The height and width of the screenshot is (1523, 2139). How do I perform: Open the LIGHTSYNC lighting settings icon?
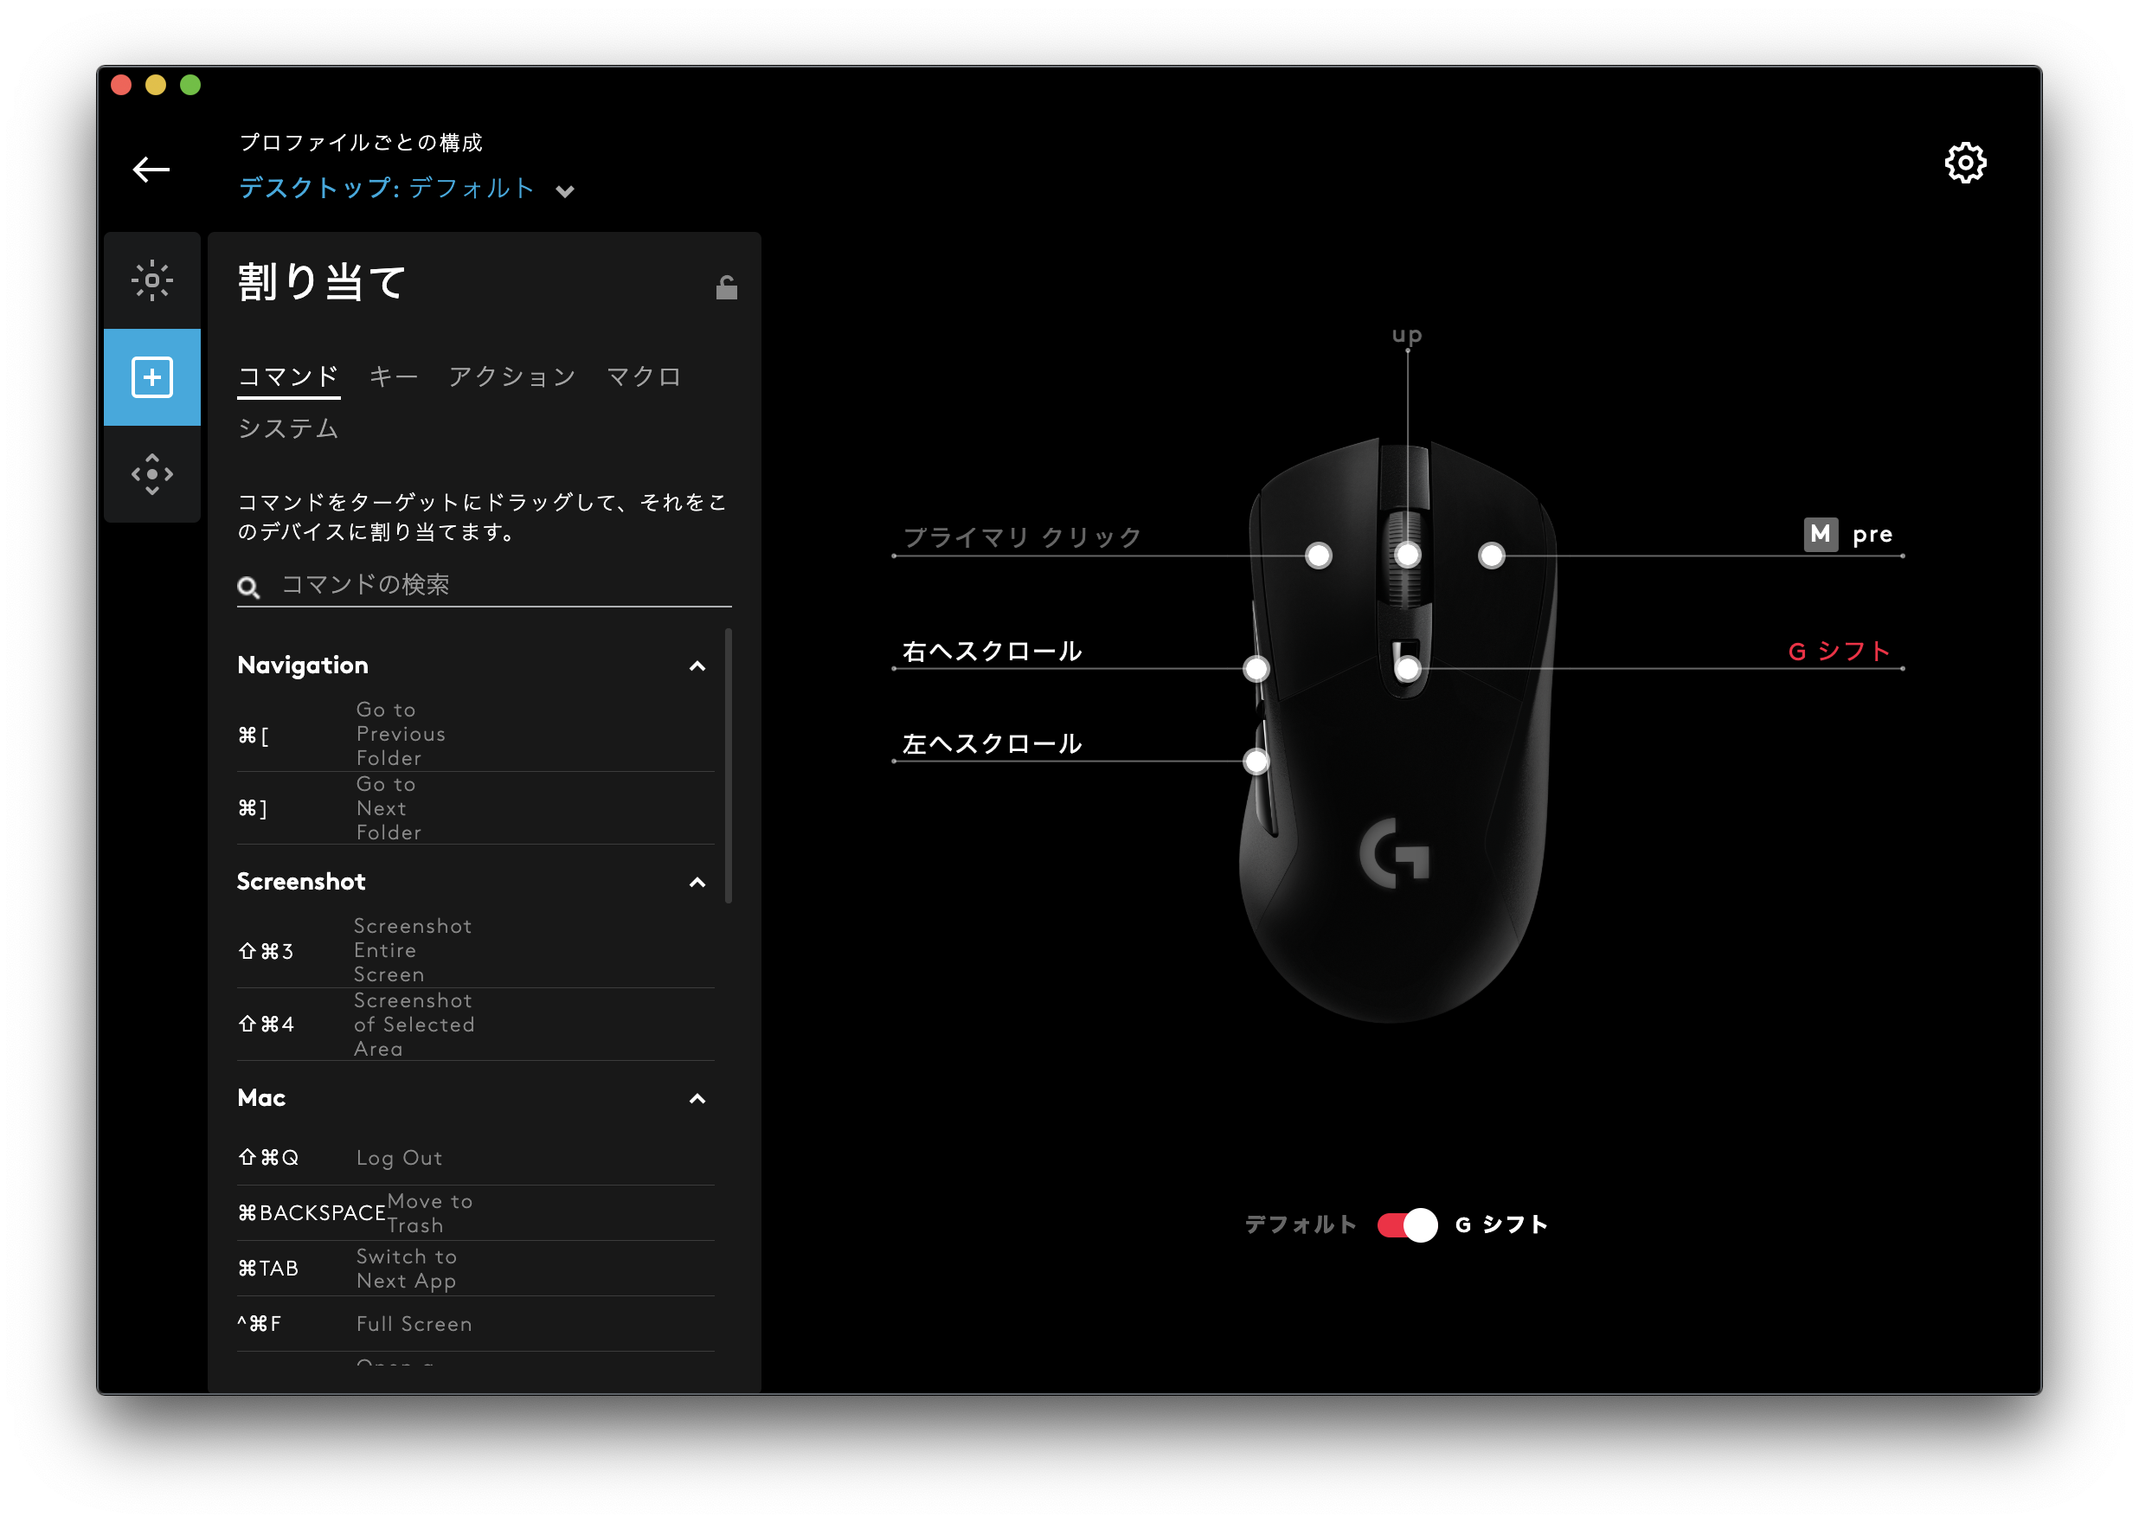coord(152,280)
